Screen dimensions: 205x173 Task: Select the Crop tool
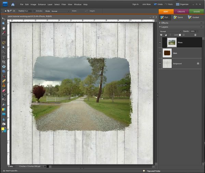tap(4, 62)
